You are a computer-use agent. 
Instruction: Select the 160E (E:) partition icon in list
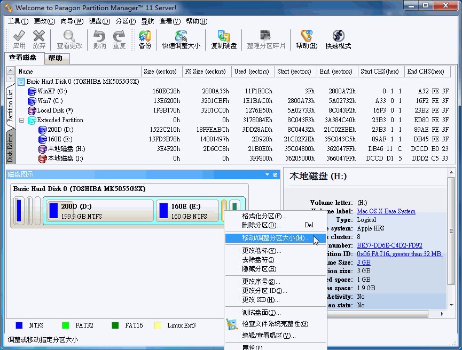click(x=43, y=140)
